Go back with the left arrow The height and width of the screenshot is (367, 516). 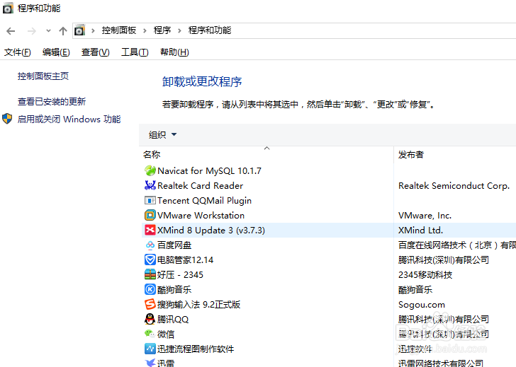click(x=11, y=31)
